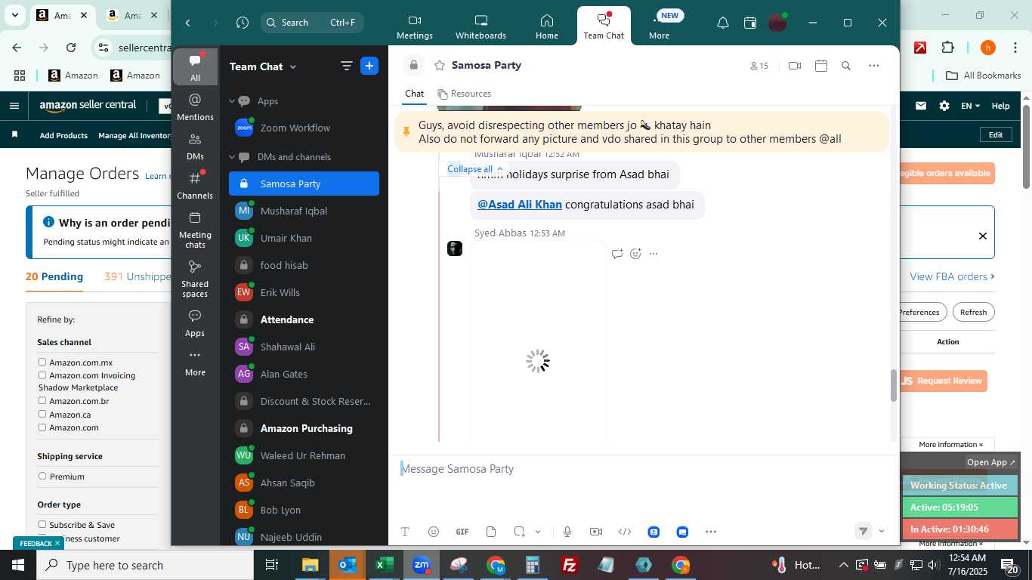
Task: Attach a file in the composer
Action: [x=491, y=532]
